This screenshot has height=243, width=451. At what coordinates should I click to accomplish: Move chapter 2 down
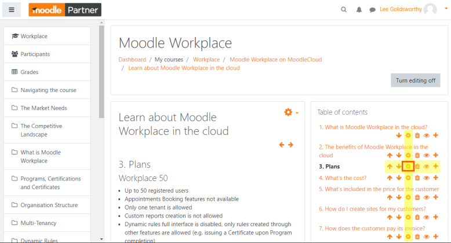click(399, 156)
